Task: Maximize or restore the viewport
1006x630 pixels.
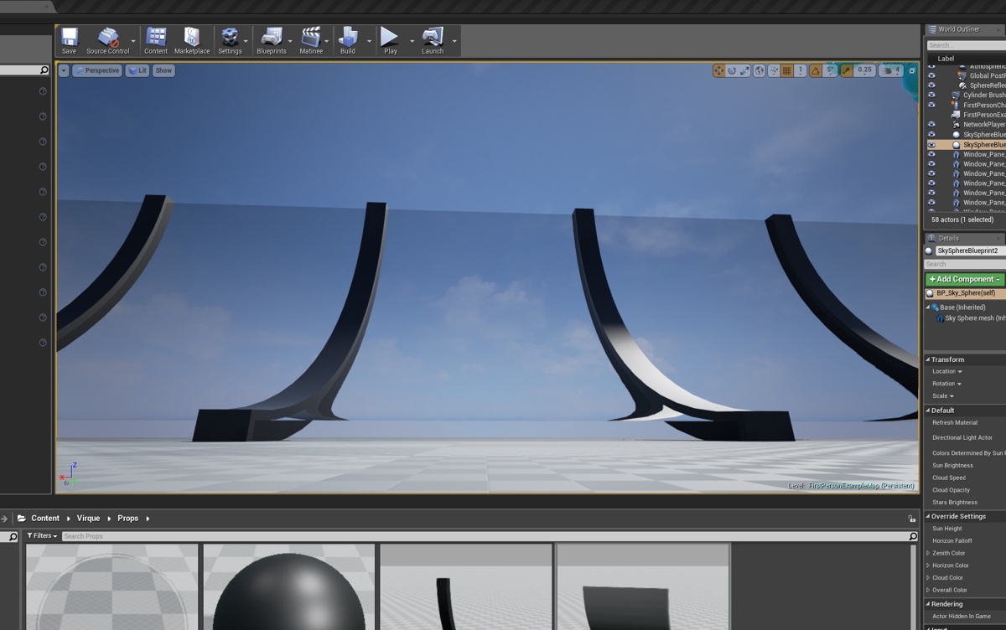Action: click(x=912, y=70)
